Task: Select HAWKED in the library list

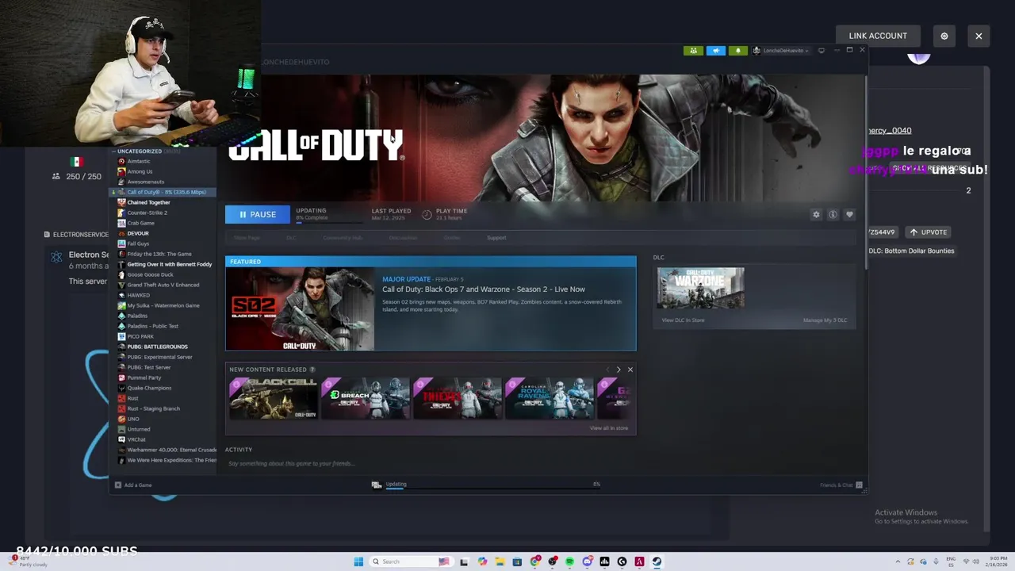Action: (138, 295)
